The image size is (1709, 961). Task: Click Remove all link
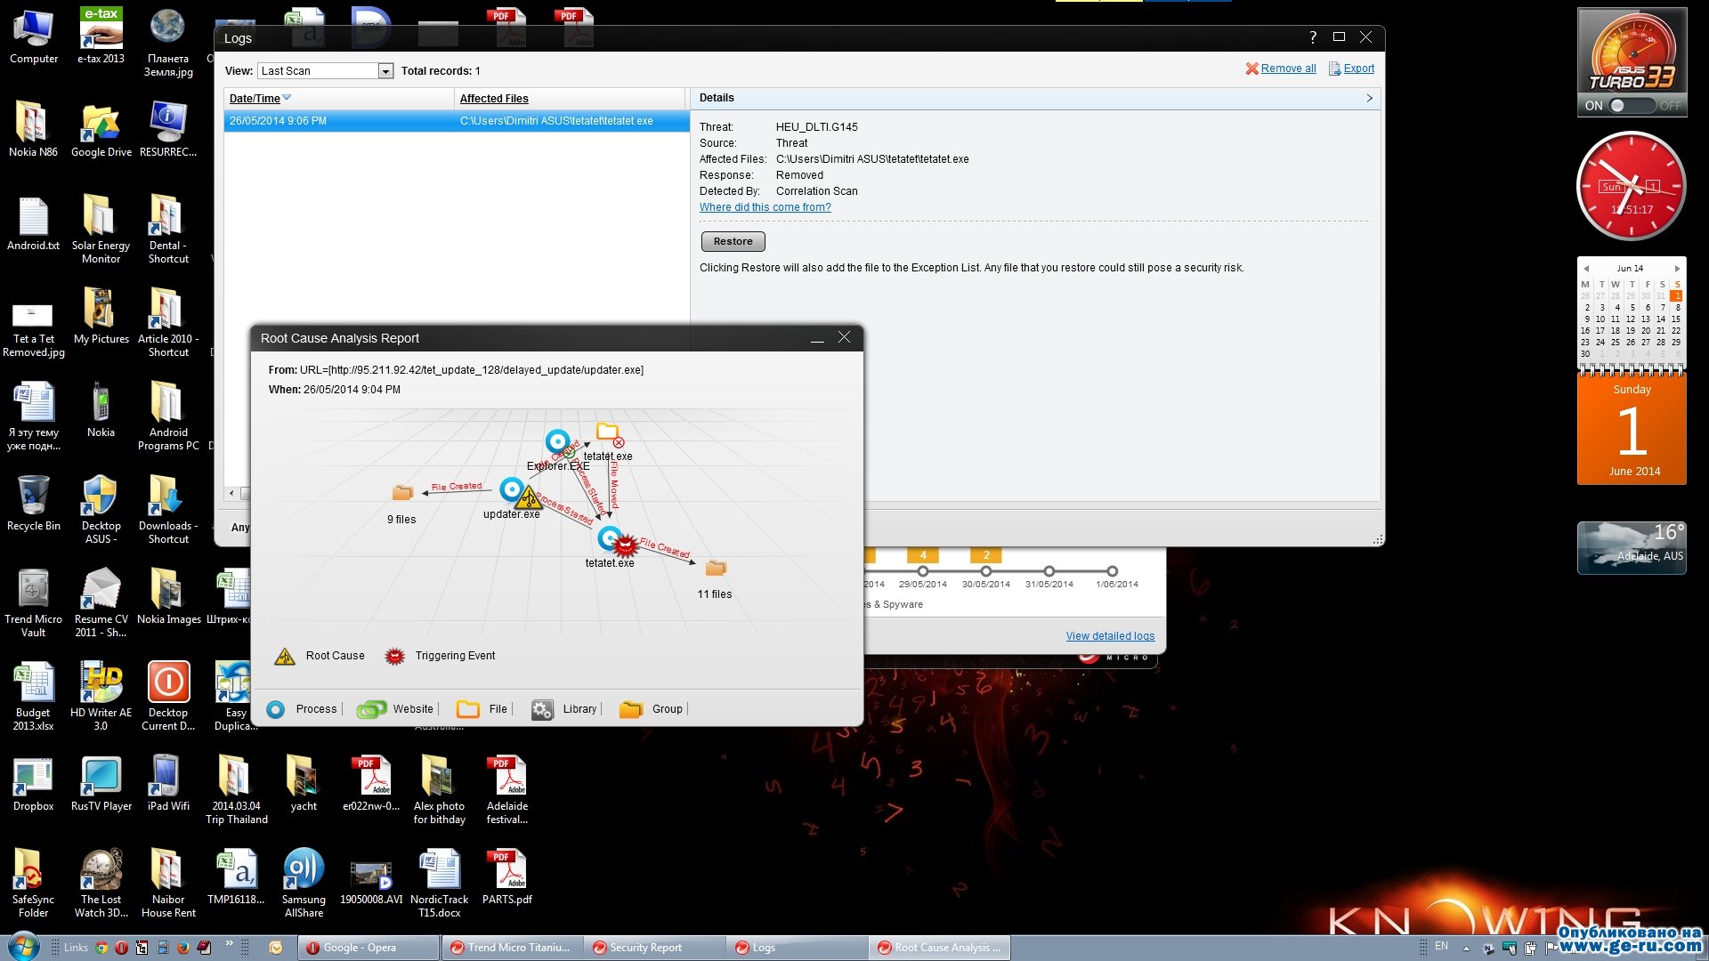point(1287,69)
